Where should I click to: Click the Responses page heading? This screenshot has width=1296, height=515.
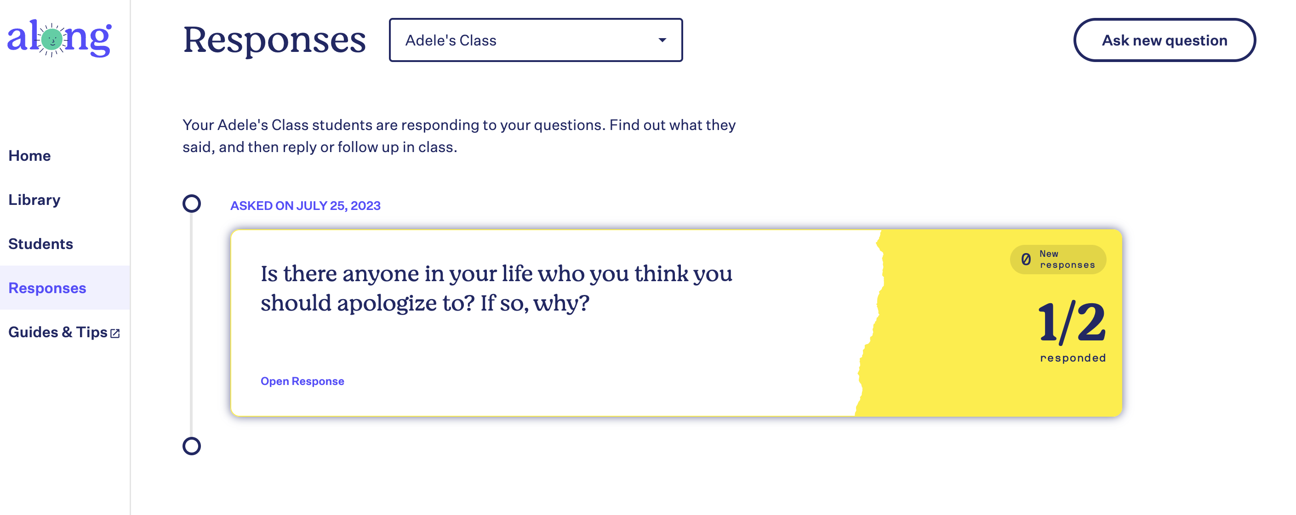tap(274, 40)
